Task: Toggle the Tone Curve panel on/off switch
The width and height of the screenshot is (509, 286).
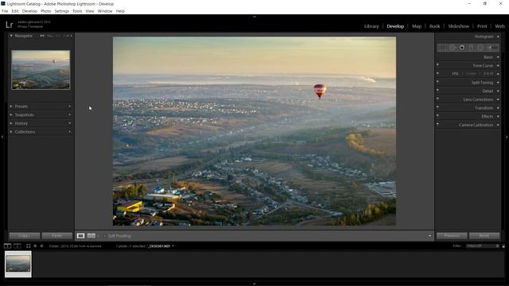Action: [x=437, y=65]
